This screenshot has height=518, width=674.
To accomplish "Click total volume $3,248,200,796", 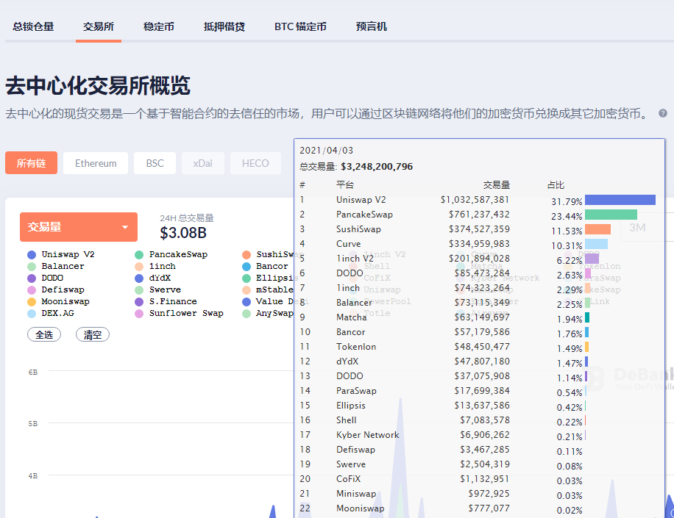I will (x=377, y=167).
